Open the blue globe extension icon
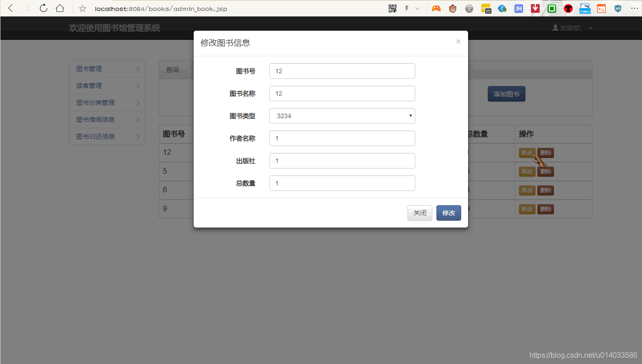This screenshot has width=642, height=364. [x=502, y=8]
